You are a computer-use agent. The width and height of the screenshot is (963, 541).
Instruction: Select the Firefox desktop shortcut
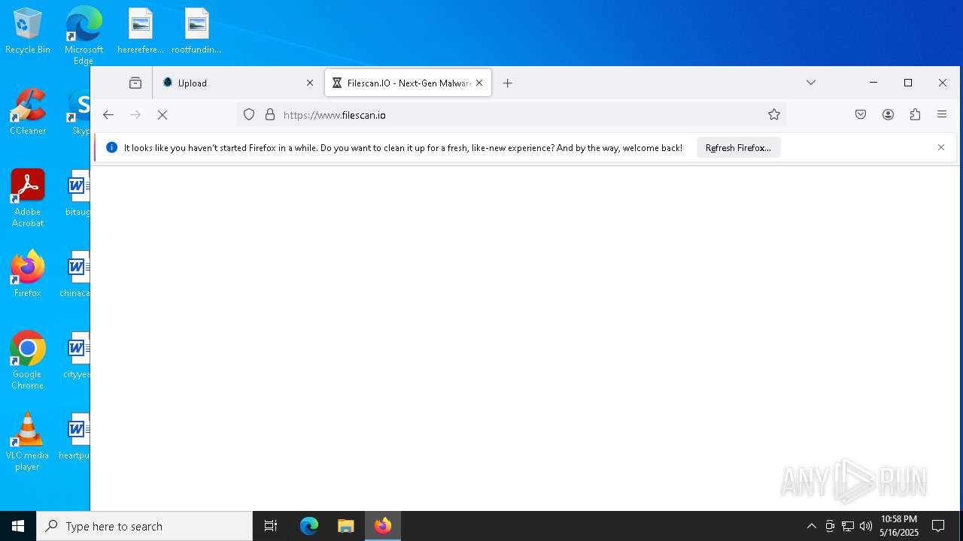click(28, 274)
